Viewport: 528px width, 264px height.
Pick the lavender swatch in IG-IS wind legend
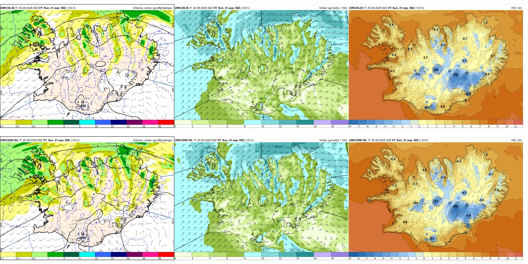pos(322,122)
